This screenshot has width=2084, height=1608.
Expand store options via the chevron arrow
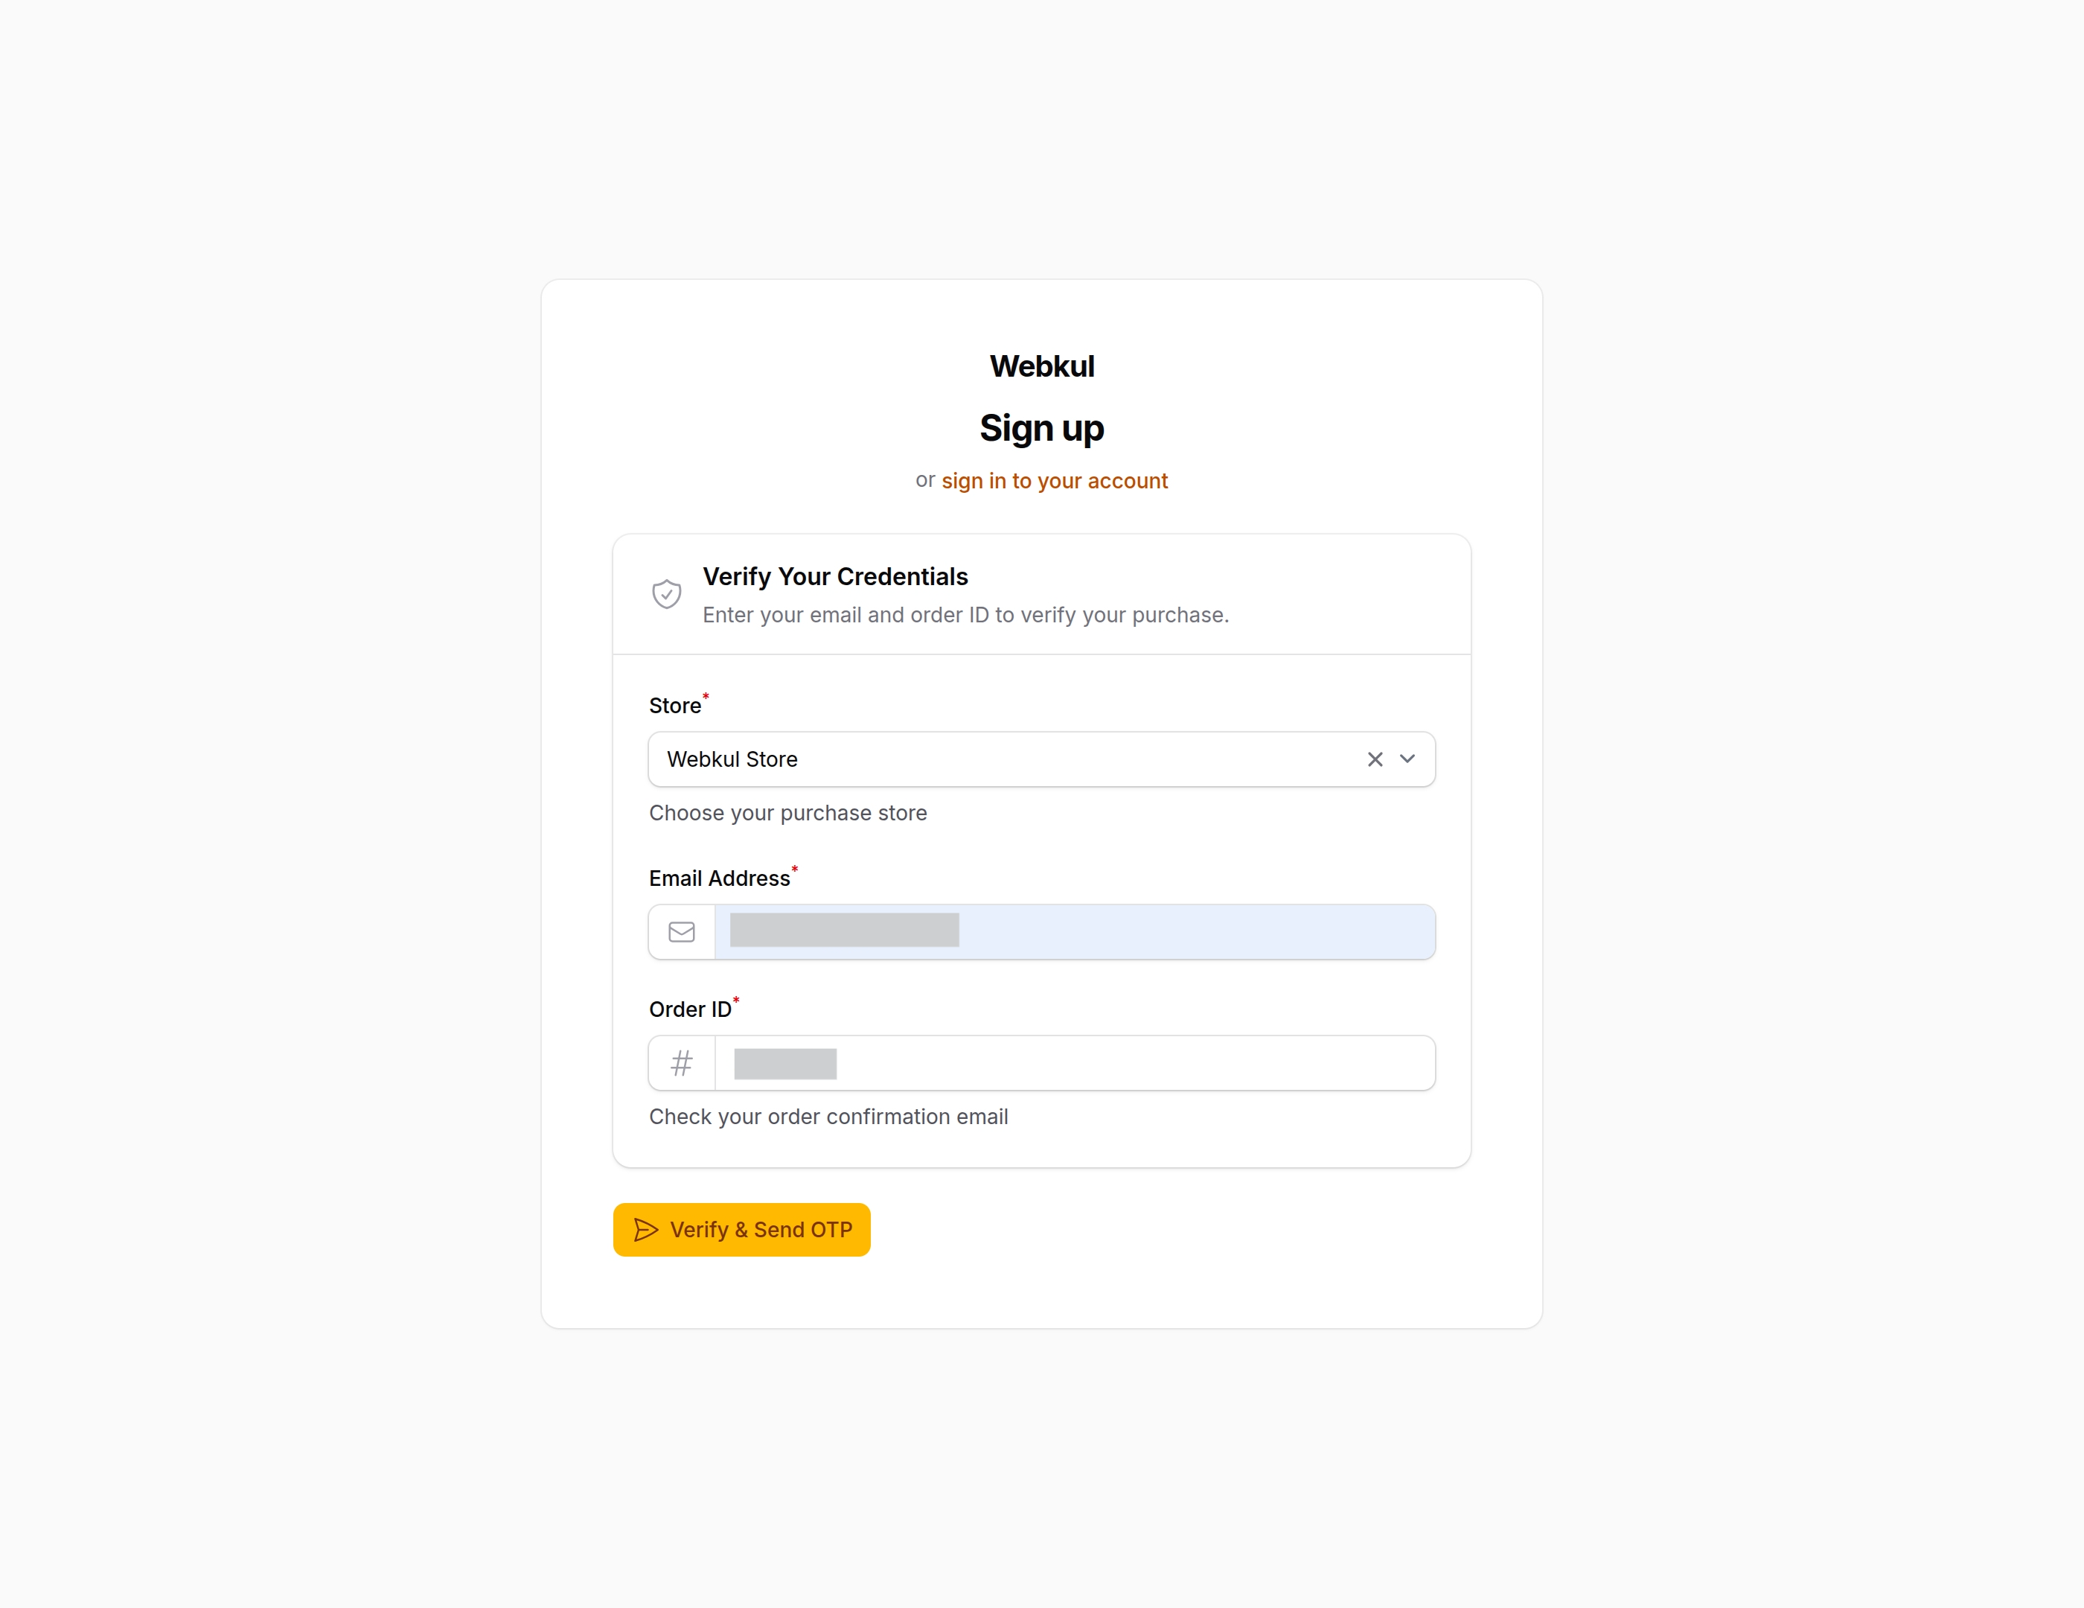(x=1407, y=759)
